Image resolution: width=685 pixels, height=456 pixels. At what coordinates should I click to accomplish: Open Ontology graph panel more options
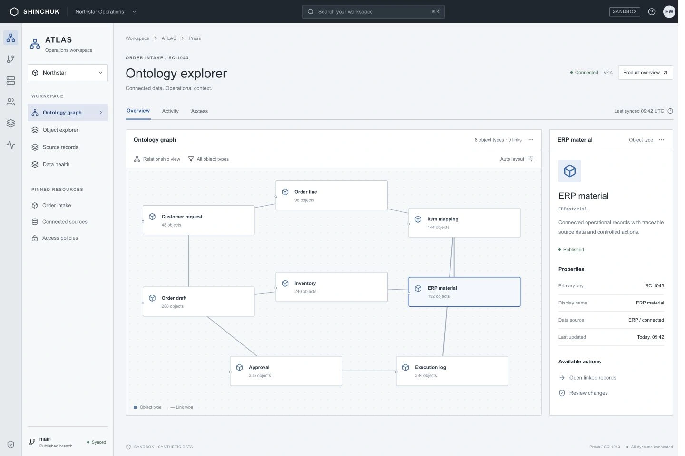pyautogui.click(x=530, y=140)
